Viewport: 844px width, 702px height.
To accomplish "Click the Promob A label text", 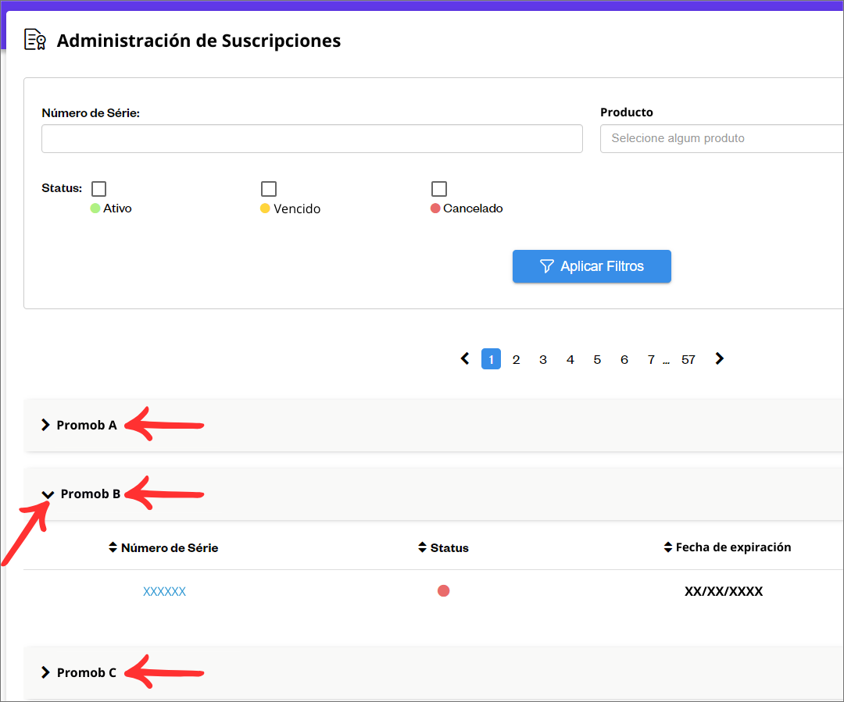I will [x=87, y=425].
